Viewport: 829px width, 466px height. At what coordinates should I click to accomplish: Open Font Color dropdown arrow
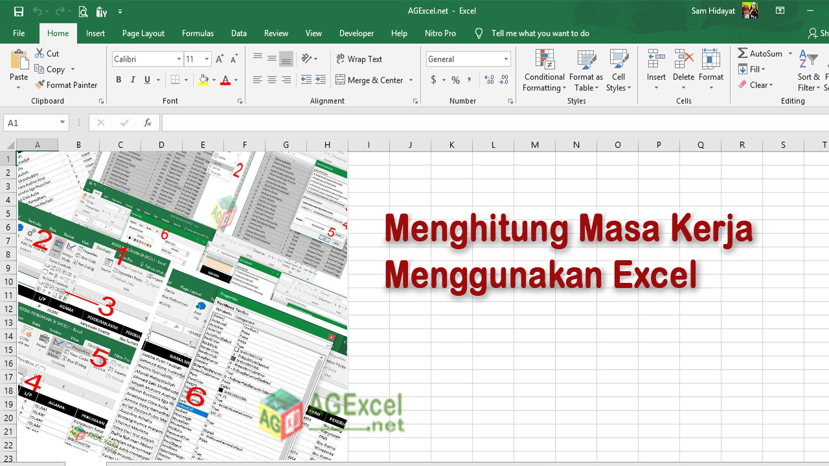click(236, 80)
